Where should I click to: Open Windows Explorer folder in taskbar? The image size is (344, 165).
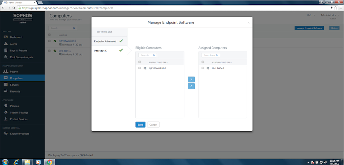pos(28,162)
